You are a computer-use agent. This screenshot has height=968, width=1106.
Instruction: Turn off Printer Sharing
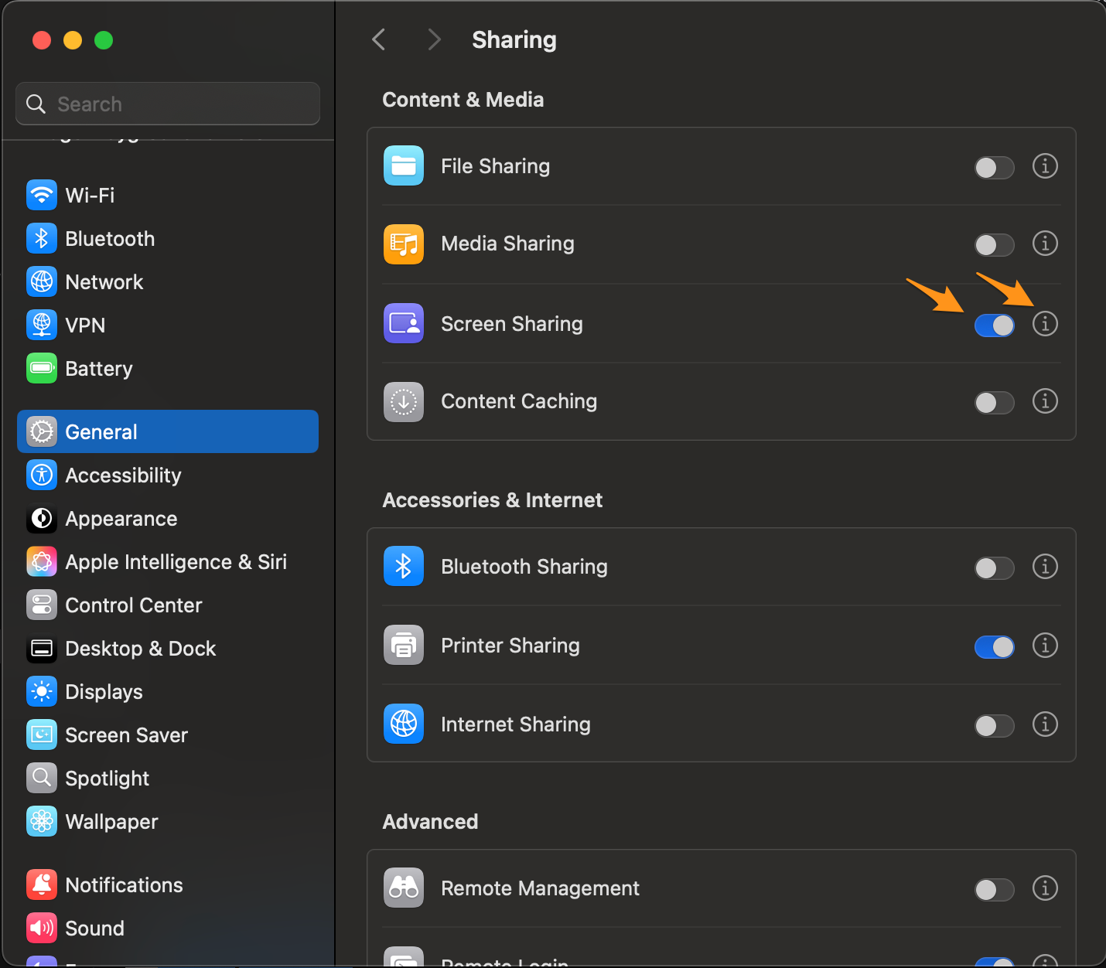pos(995,646)
